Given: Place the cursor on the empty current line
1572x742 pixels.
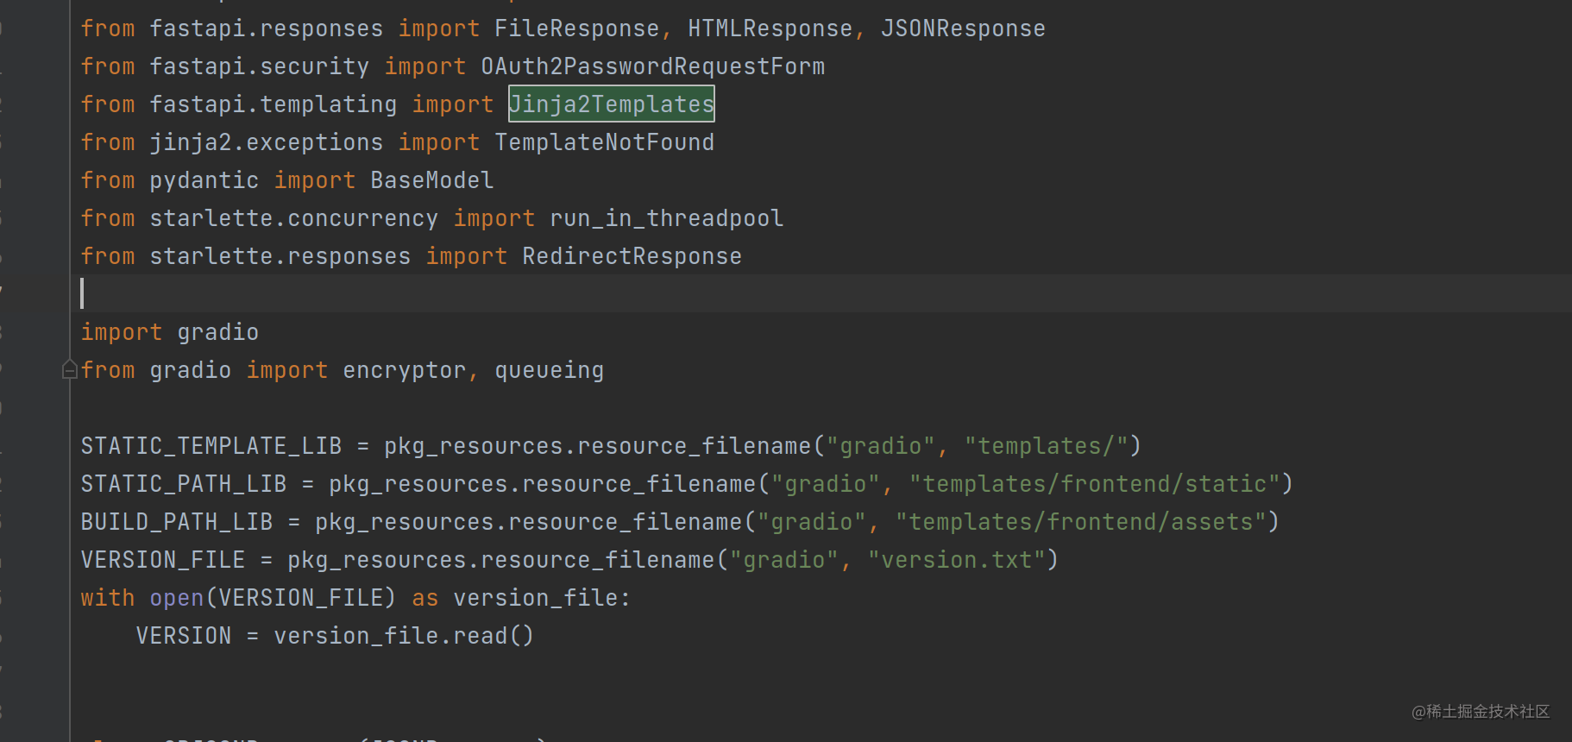Looking at the screenshot, I should coord(820,293).
